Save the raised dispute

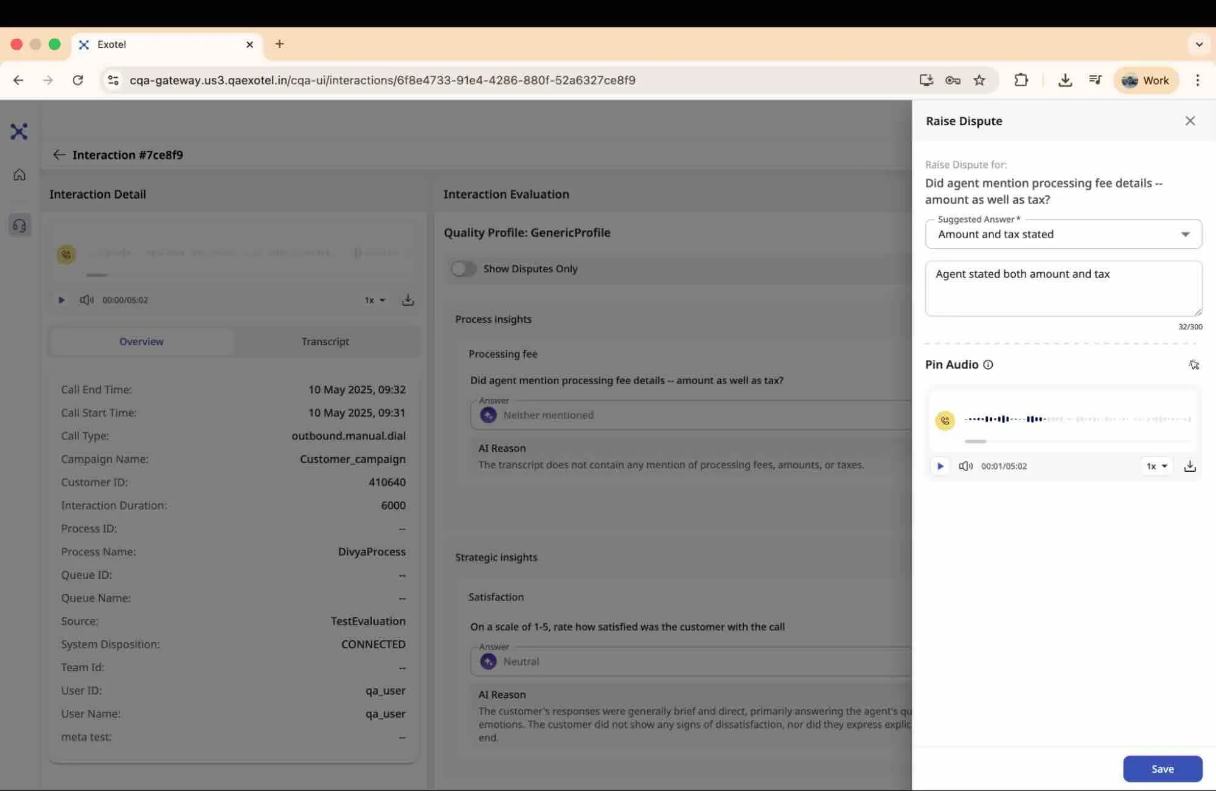[x=1162, y=769]
